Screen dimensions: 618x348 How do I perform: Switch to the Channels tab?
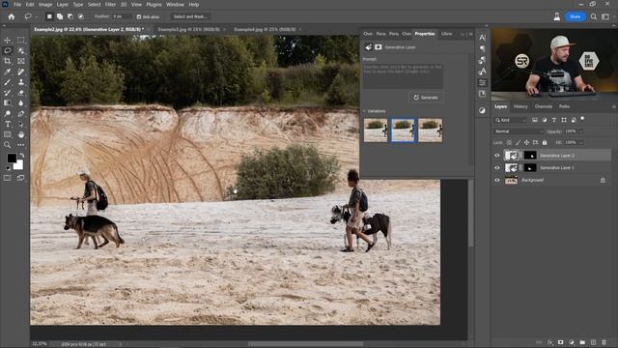(x=543, y=106)
